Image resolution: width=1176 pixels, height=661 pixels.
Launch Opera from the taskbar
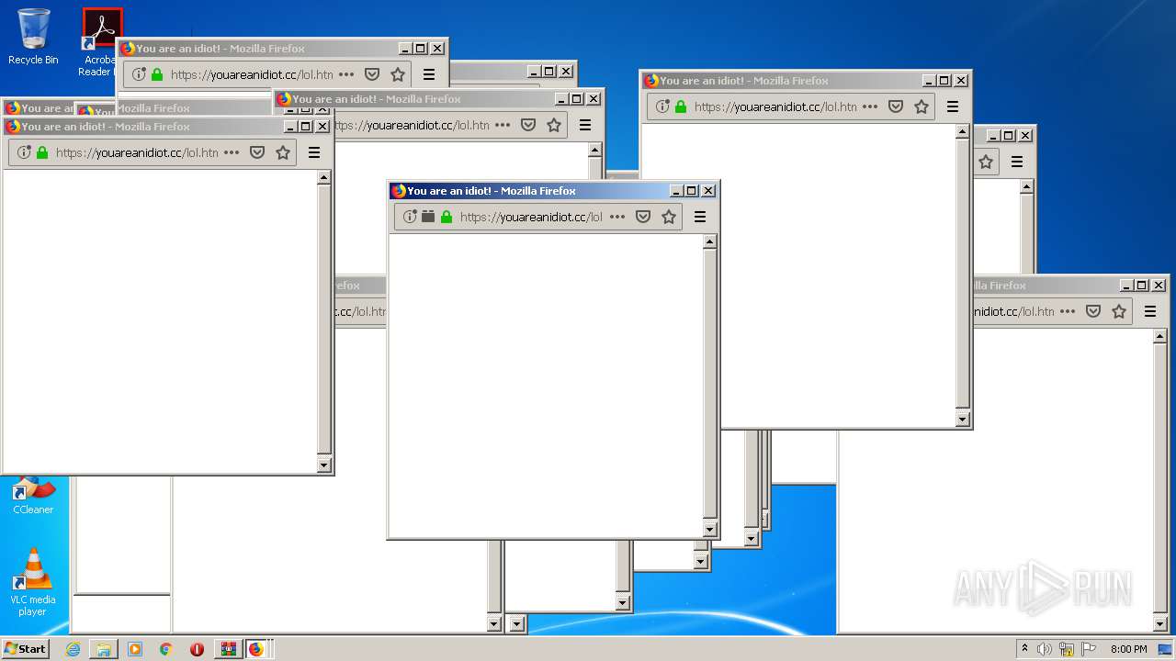(197, 649)
